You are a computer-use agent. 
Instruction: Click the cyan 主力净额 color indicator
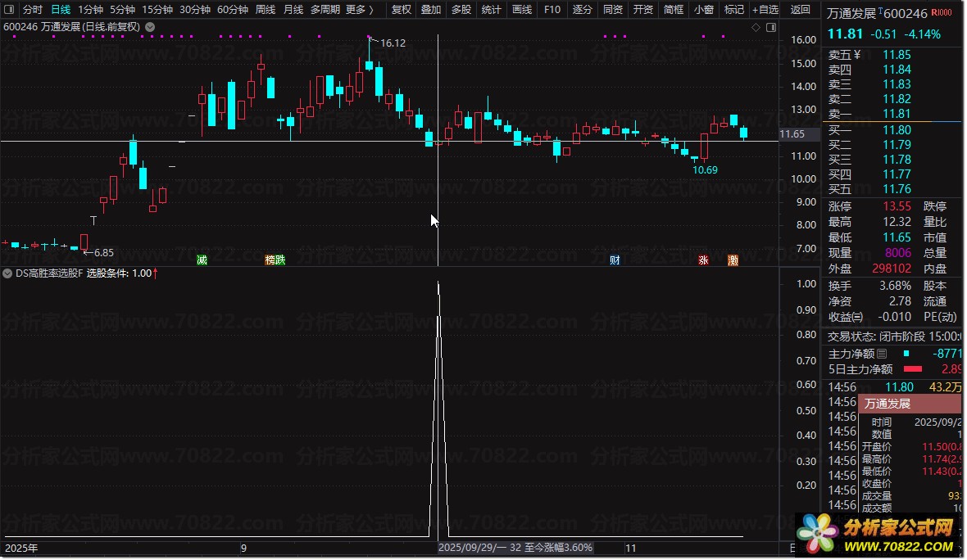coord(906,354)
